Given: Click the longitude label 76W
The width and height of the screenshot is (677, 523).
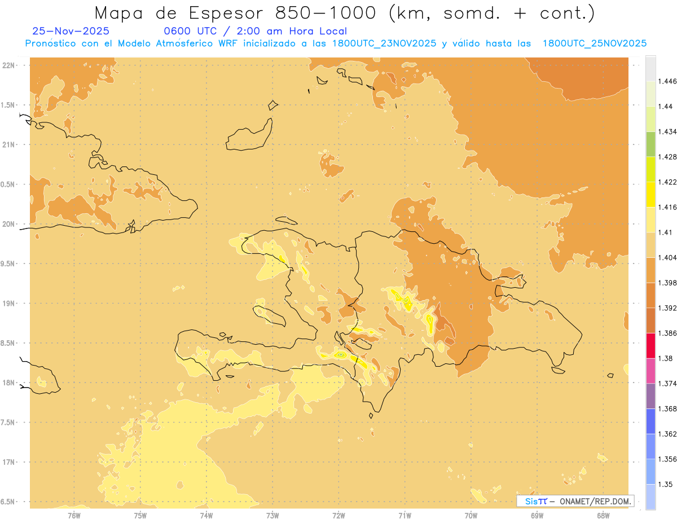Looking at the screenshot, I should 74,516.
